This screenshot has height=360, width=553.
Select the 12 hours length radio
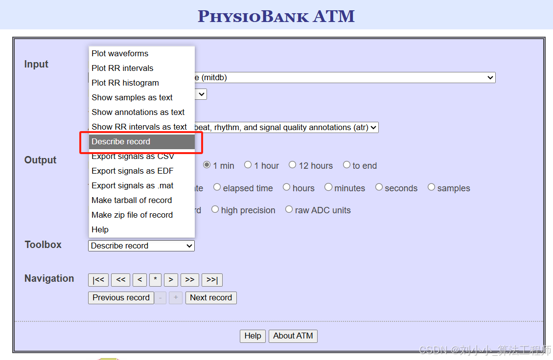click(292, 165)
